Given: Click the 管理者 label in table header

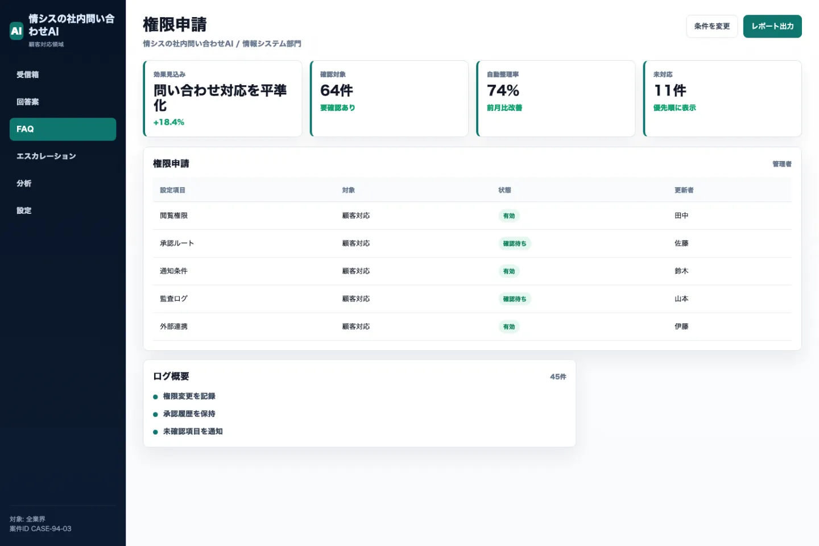Looking at the screenshot, I should click(x=782, y=164).
